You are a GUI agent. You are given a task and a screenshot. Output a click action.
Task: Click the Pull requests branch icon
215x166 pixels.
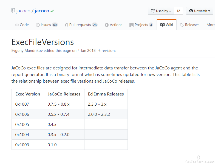pos(66,25)
